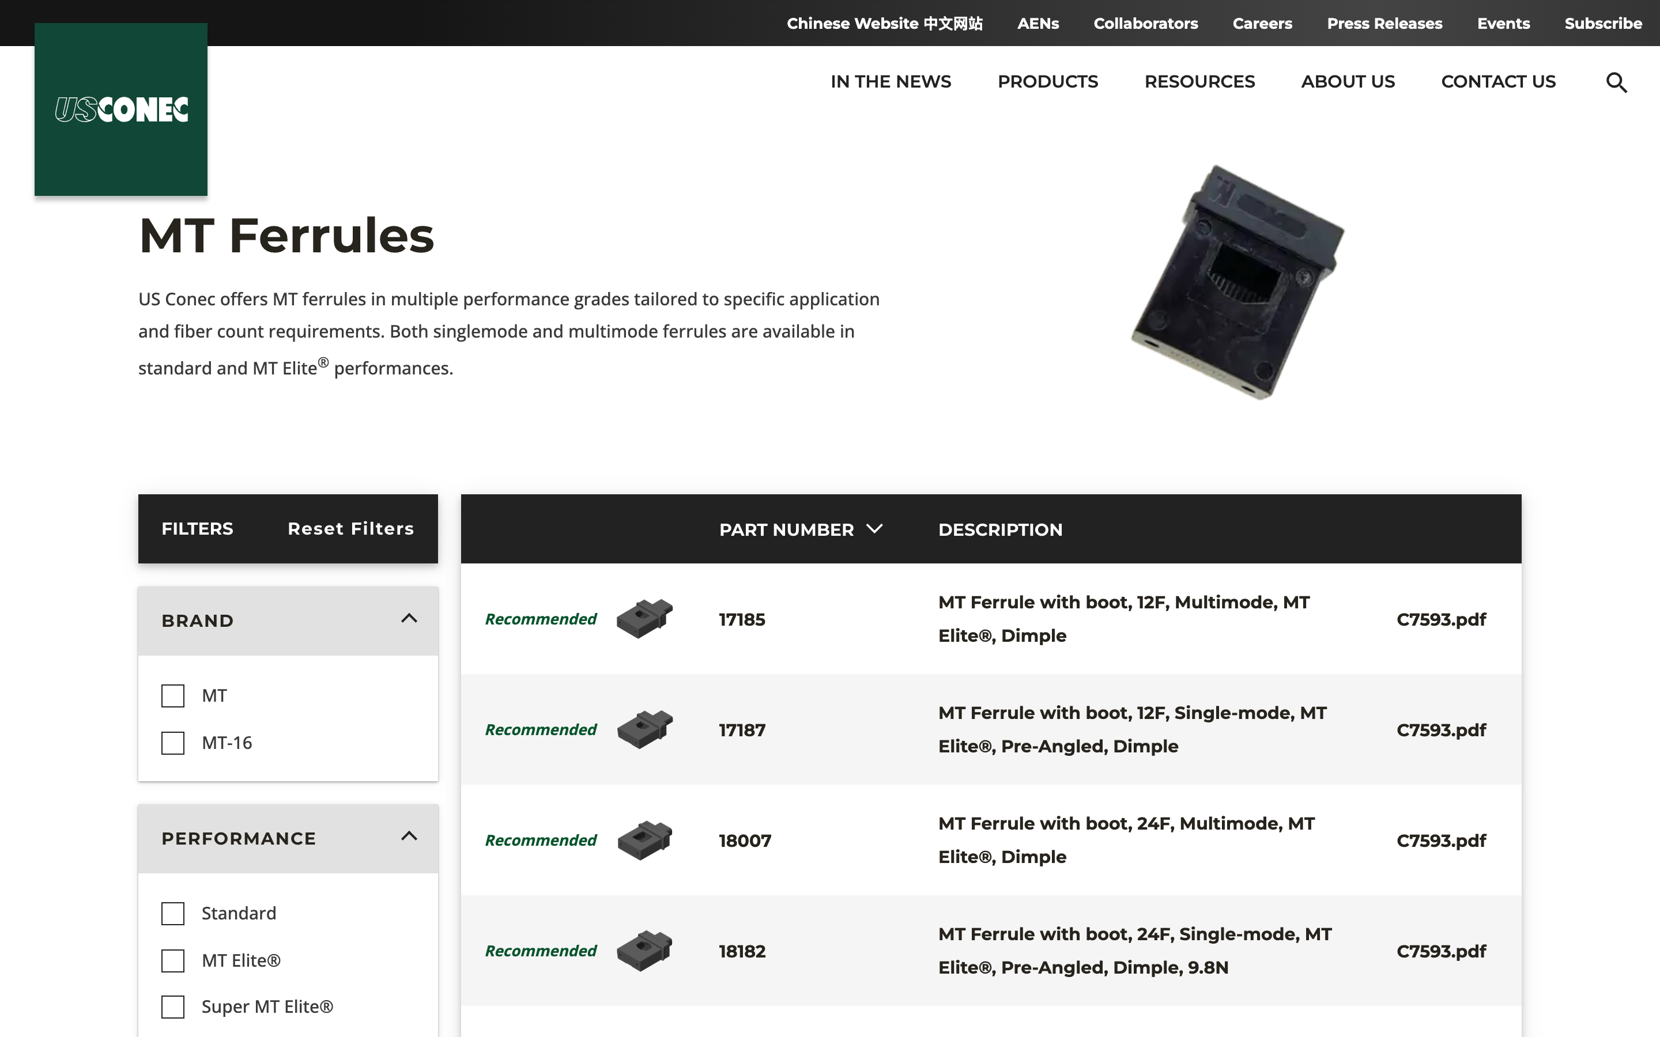Open 24F Multimode MT Elite ferrule description
The height and width of the screenshot is (1037, 1660).
coord(1126,840)
